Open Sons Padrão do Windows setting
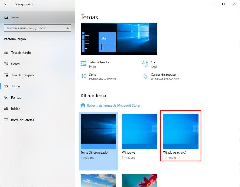Viewport: 240px width, 187px height. coord(98,77)
